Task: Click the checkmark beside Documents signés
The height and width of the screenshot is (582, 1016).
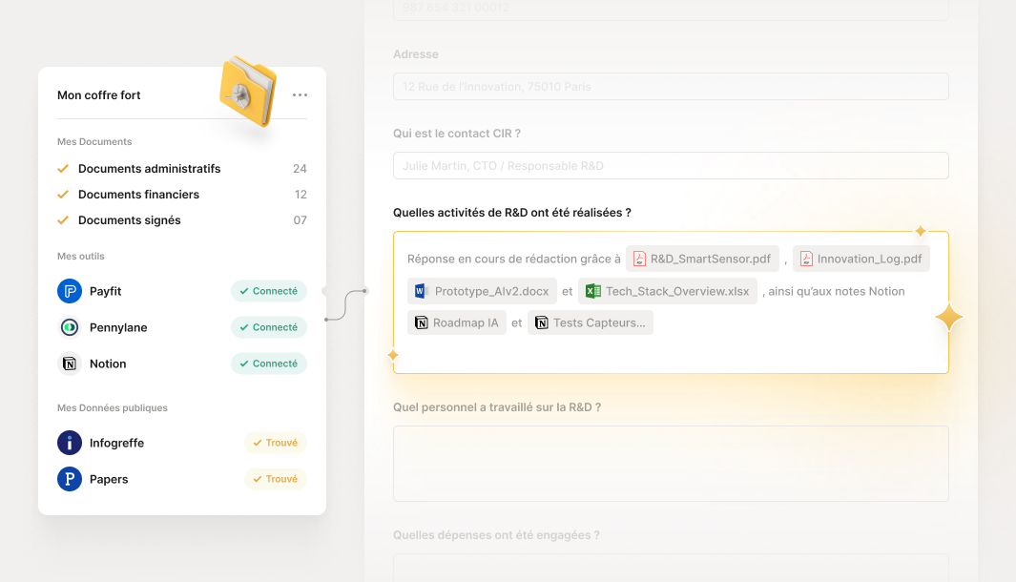Action: (63, 220)
